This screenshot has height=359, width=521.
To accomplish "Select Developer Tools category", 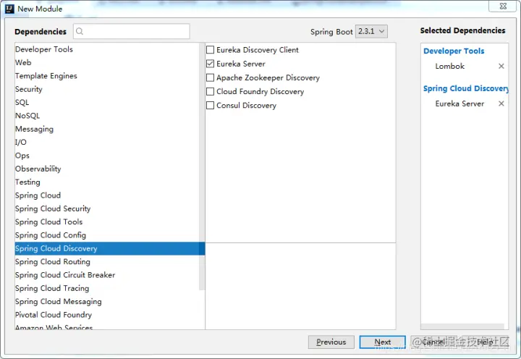I will 107,49.
